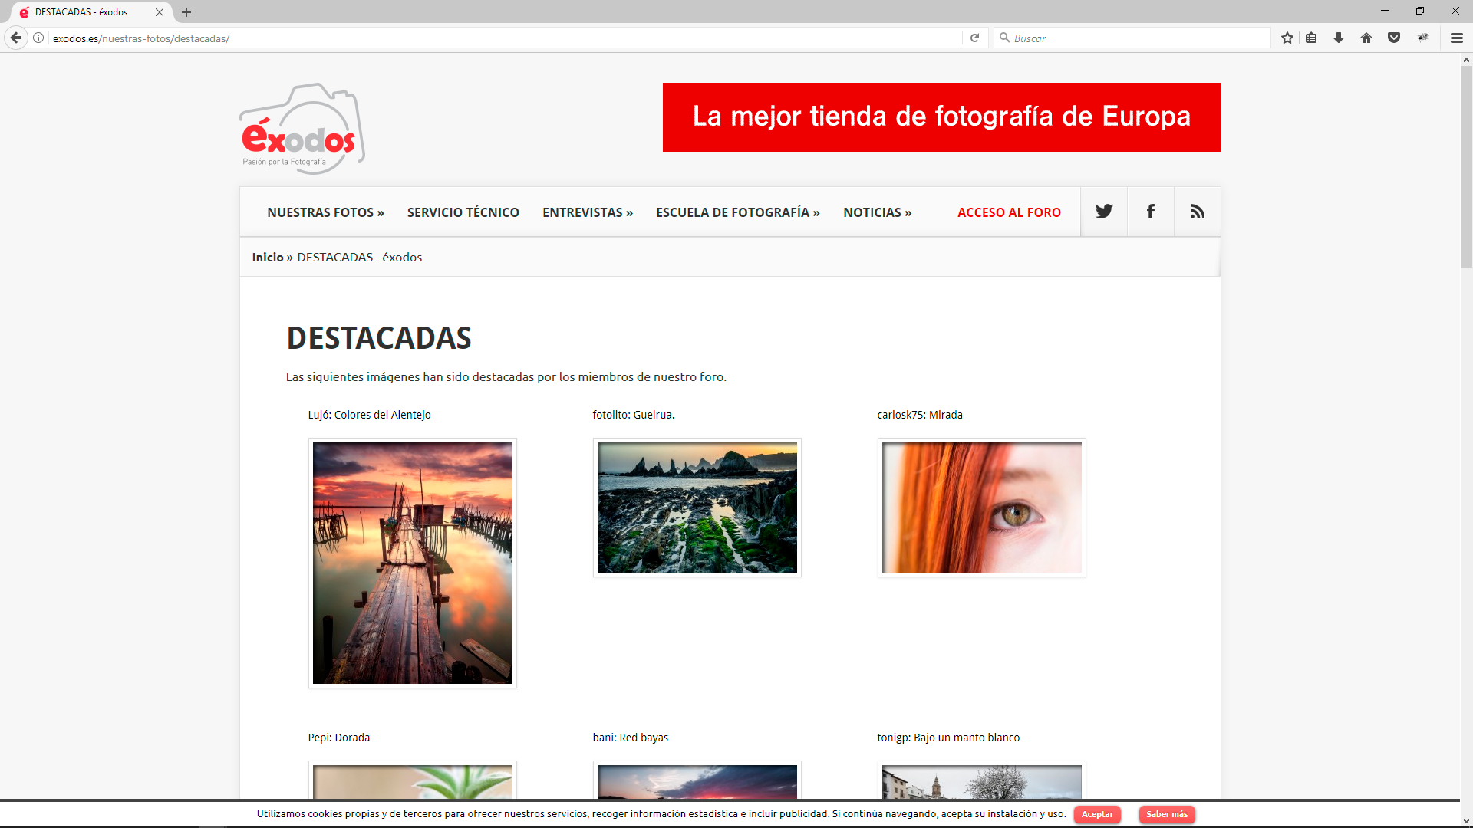Viewport: 1473px width, 828px height.
Task: Click the Inicio breadcrumb link
Action: (268, 257)
